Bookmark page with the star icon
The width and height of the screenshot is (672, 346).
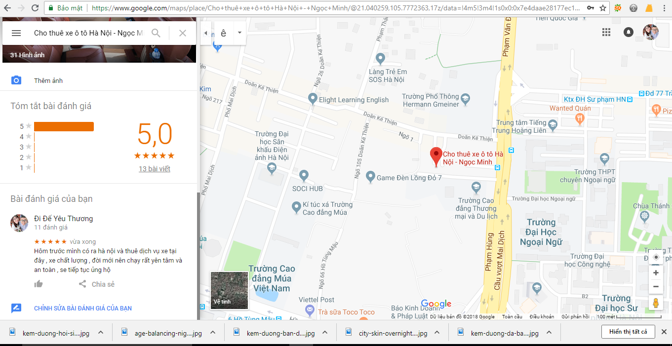(x=603, y=8)
